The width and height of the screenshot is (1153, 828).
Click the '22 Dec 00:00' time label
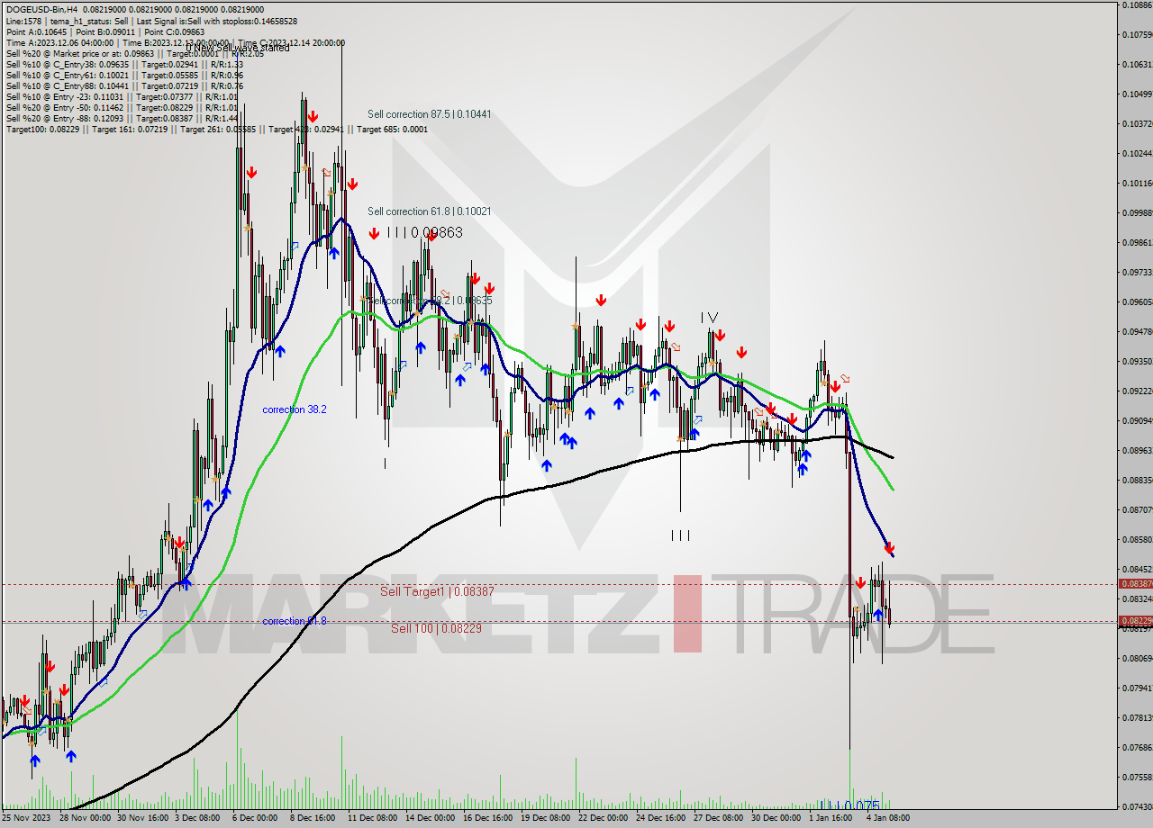coord(603,818)
